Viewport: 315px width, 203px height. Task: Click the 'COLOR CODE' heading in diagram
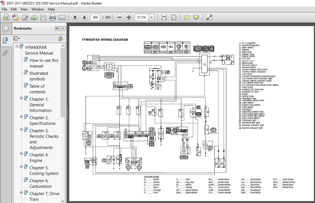151,177
